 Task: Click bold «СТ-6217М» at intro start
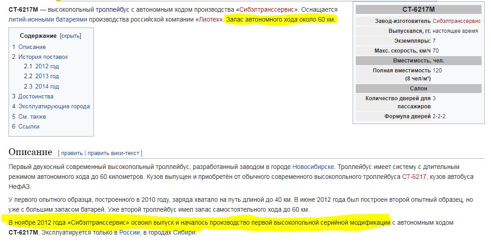click(x=23, y=9)
